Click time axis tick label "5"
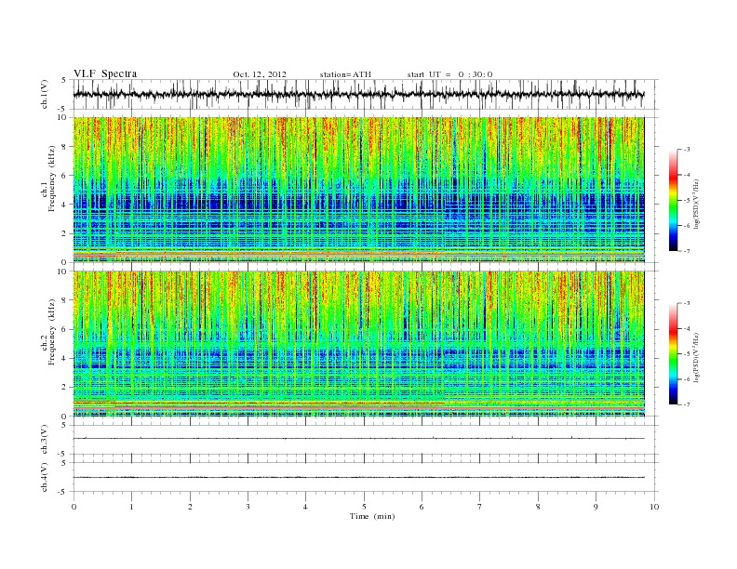 (364, 507)
